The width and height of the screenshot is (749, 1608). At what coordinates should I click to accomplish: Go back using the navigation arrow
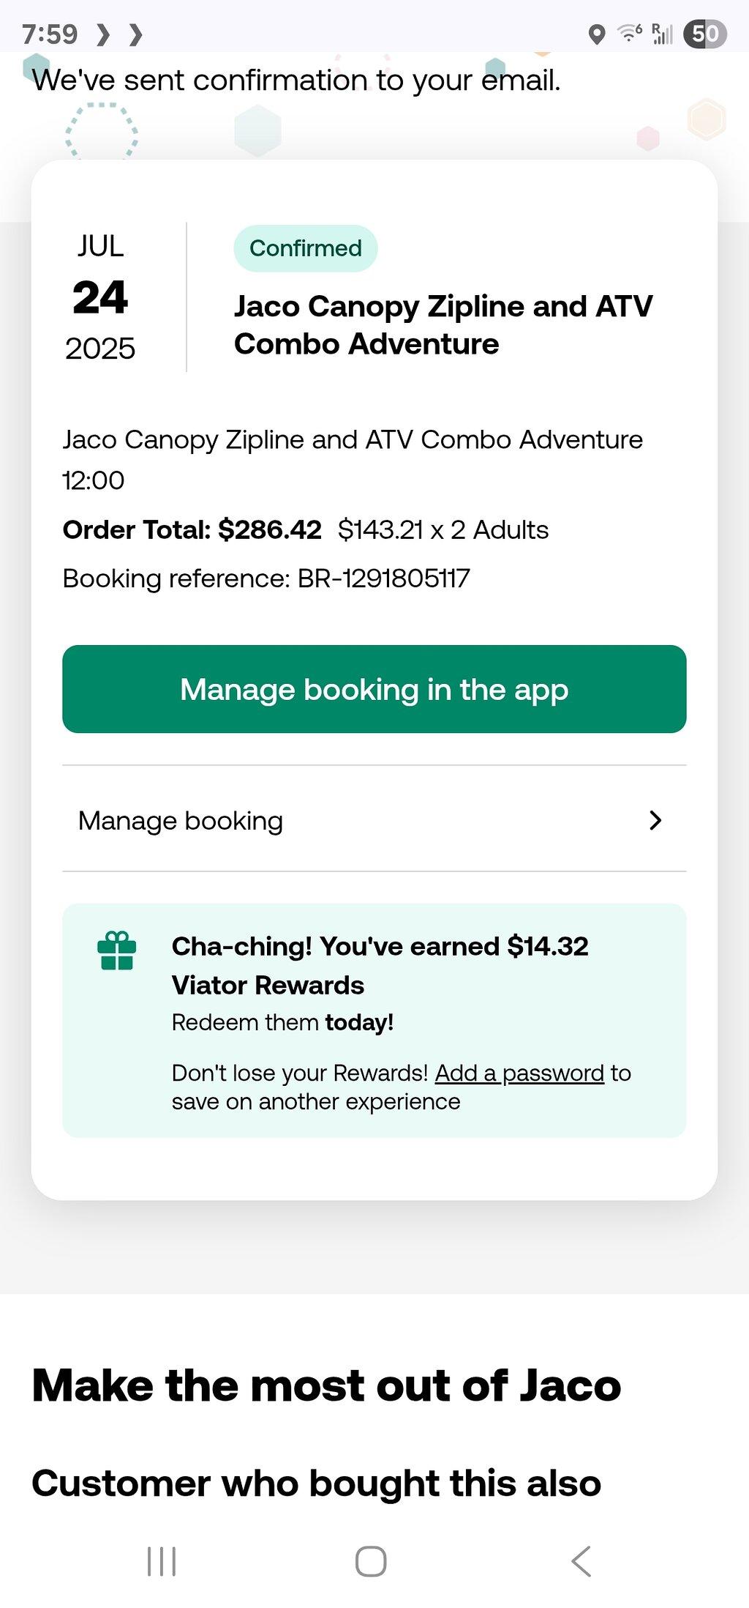(581, 1561)
